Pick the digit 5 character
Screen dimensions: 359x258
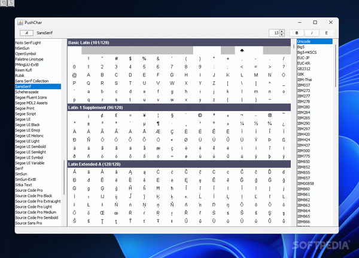tap(144, 67)
